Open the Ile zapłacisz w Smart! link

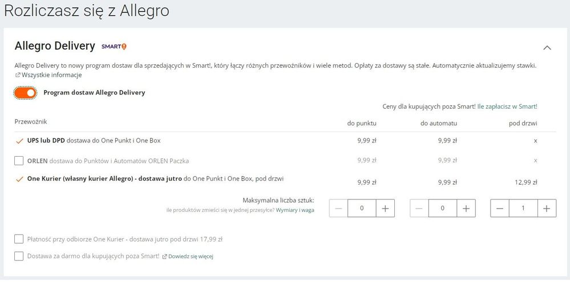[507, 107]
